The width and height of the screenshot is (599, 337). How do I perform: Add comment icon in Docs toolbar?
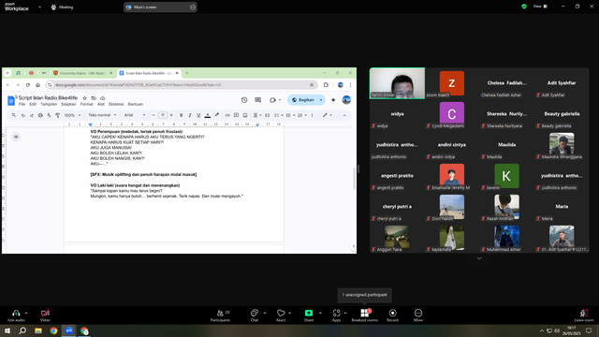click(236, 115)
